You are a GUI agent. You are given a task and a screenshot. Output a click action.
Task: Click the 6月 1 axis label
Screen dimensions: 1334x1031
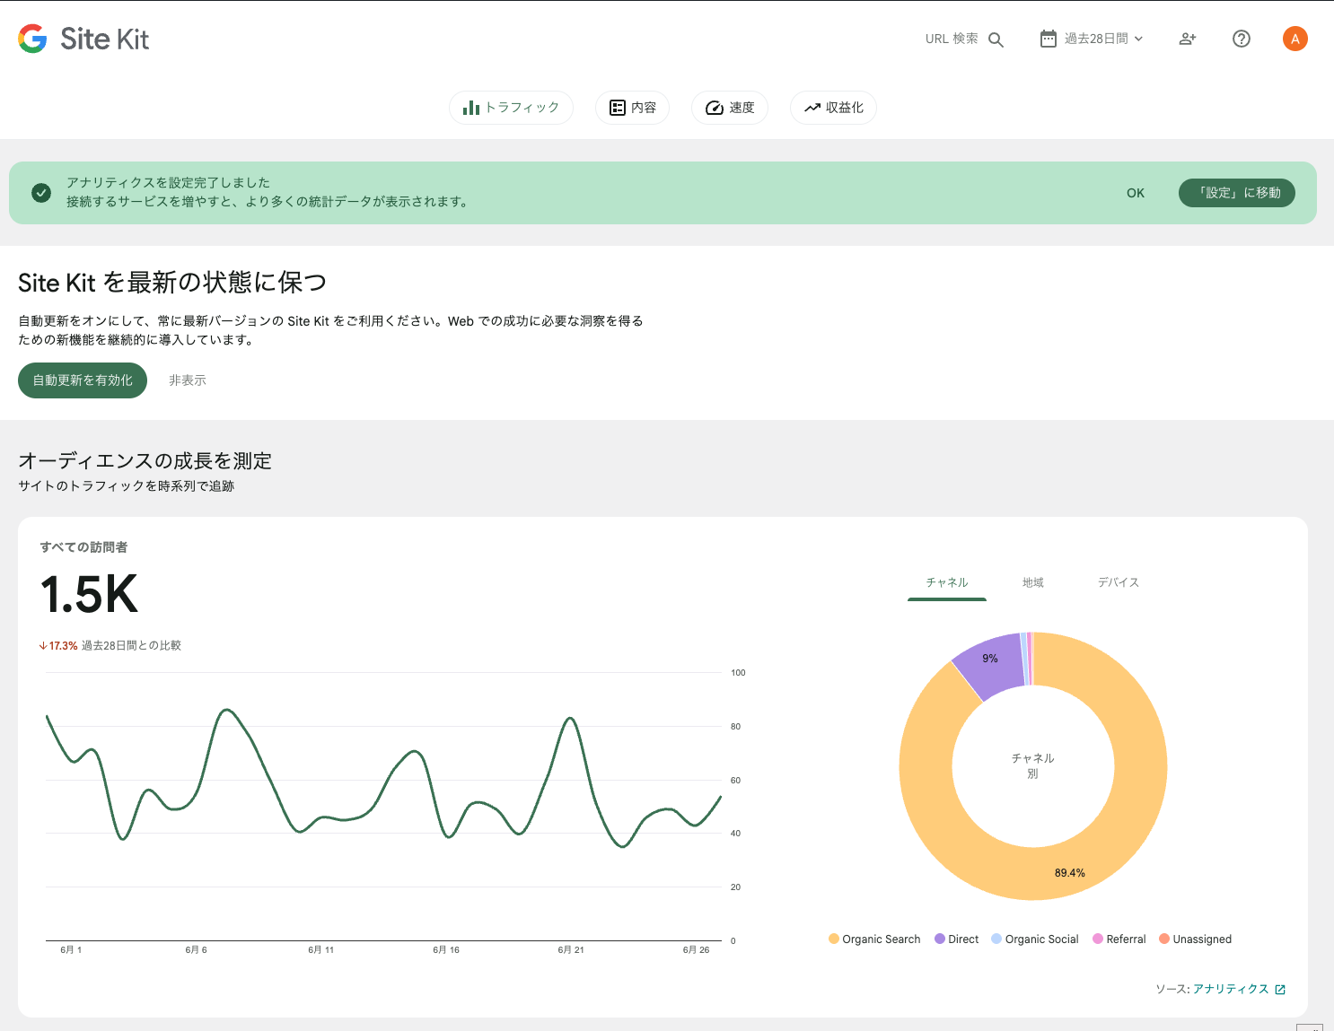[71, 949]
